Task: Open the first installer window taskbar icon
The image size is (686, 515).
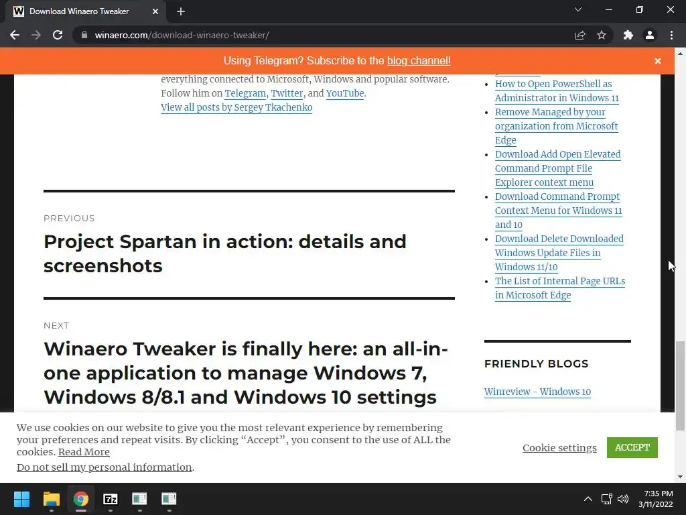Action: pyautogui.click(x=139, y=499)
